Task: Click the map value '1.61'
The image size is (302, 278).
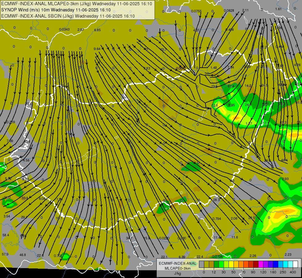Action: pyautogui.click(x=278, y=9)
